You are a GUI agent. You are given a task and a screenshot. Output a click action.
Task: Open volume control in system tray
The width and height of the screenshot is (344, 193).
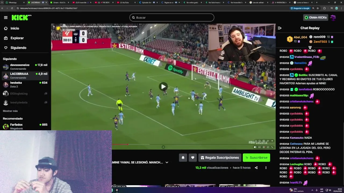(x=330, y=190)
